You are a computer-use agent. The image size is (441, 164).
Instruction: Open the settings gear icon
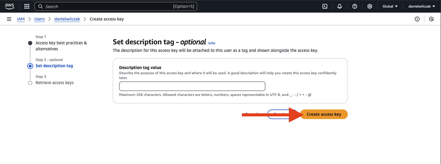pyautogui.click(x=370, y=6)
